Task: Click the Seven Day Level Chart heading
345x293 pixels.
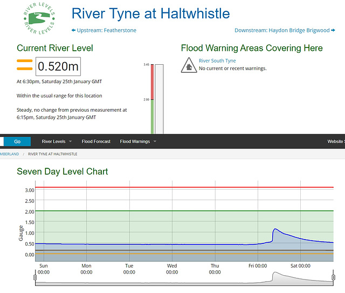Action: click(x=63, y=172)
